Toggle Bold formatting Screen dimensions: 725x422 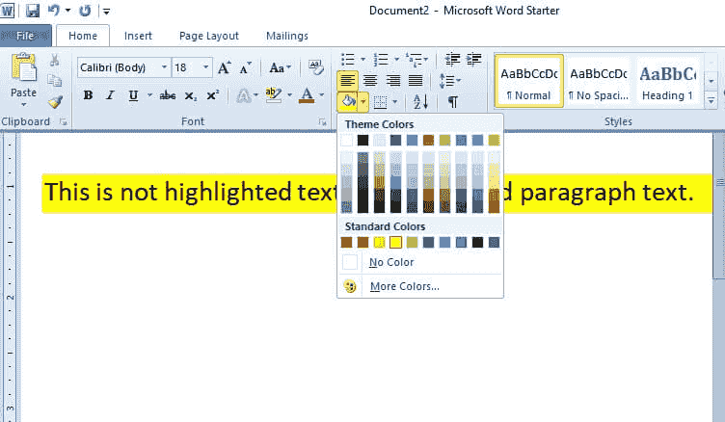(x=88, y=95)
